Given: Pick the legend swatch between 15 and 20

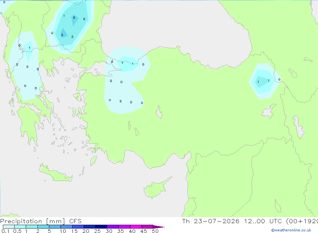Looking at the screenshot, I should (78, 227).
